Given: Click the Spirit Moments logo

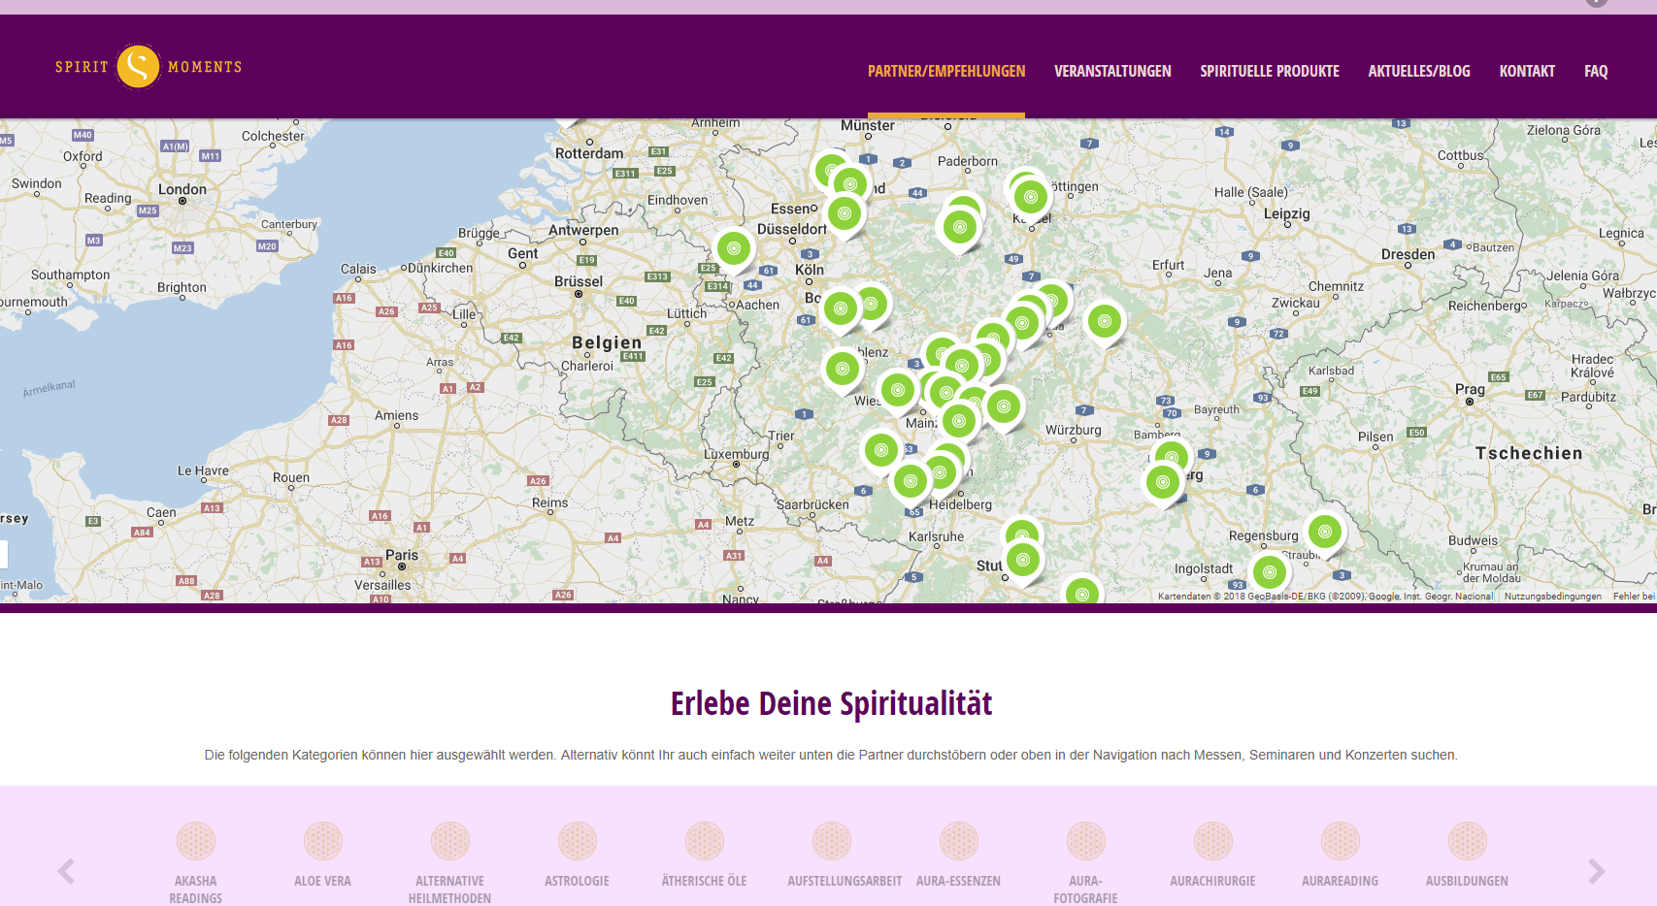Looking at the screenshot, I should pyautogui.click(x=149, y=67).
